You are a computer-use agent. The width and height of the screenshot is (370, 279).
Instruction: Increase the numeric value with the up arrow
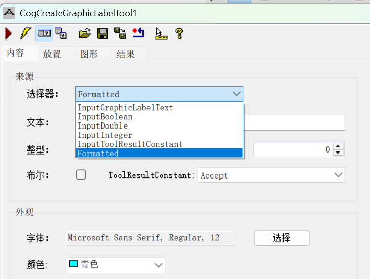pyautogui.click(x=338, y=146)
